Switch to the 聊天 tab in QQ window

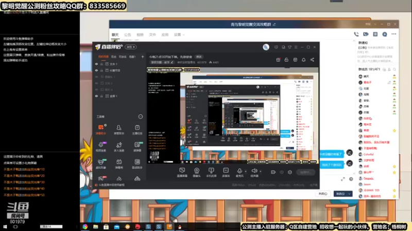[x=115, y=34]
